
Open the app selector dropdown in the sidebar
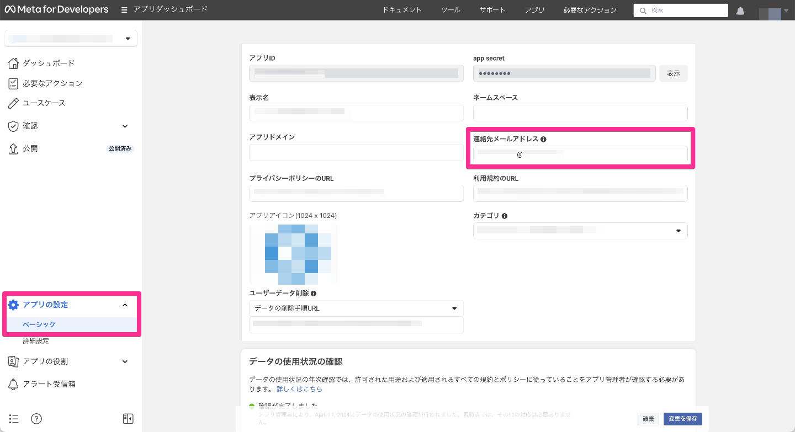(x=71, y=39)
